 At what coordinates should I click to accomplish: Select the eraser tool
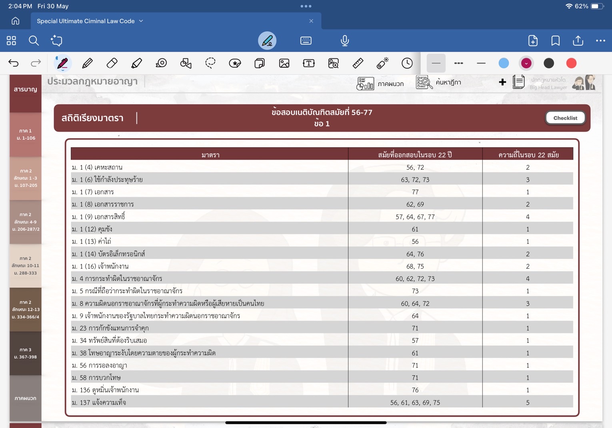pos(112,63)
